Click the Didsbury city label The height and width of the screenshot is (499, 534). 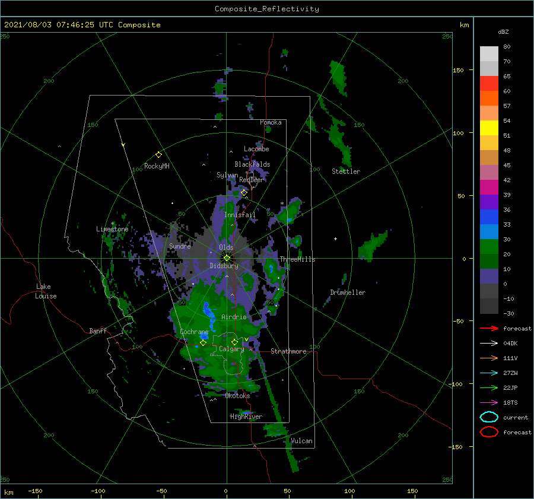click(x=224, y=266)
